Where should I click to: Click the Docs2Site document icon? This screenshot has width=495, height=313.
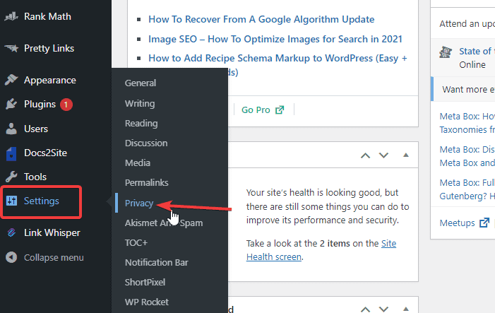click(x=11, y=153)
